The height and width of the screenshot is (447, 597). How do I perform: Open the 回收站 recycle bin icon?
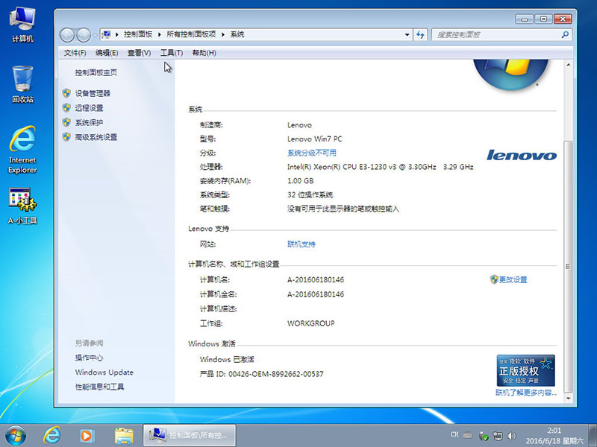click(x=22, y=84)
